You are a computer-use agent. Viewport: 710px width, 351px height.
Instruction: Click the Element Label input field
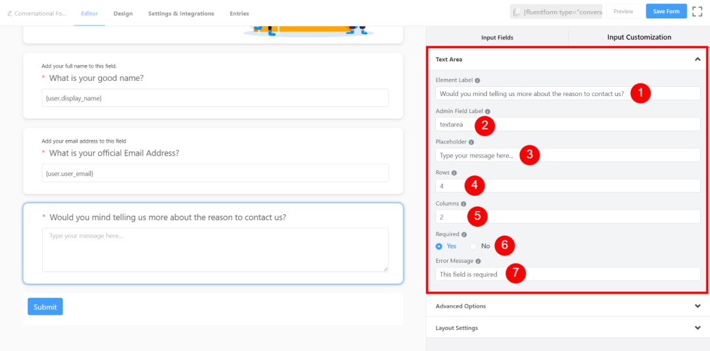(x=568, y=93)
